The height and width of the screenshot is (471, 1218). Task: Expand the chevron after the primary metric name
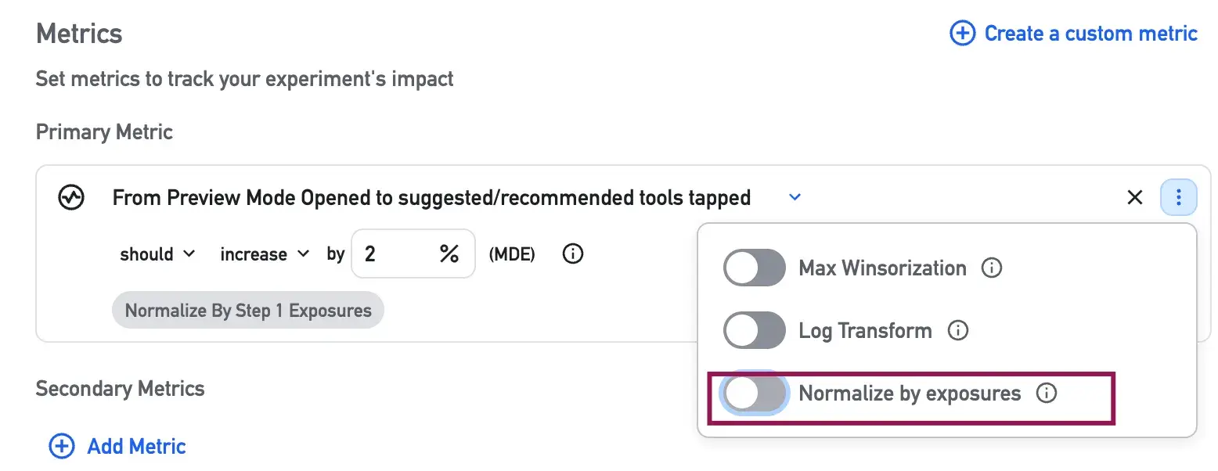coord(795,198)
